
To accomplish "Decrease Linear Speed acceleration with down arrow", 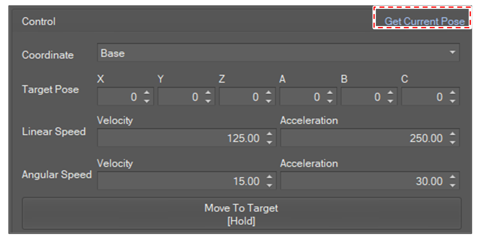I will pyautogui.click(x=452, y=142).
